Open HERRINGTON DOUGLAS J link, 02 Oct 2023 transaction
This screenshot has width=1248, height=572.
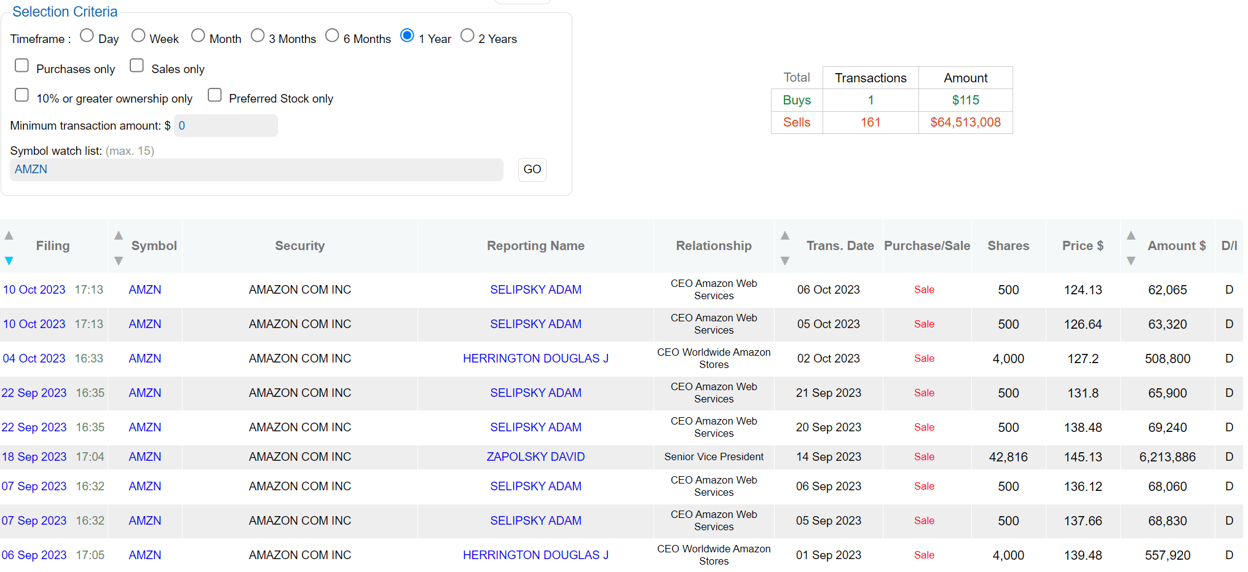click(536, 359)
